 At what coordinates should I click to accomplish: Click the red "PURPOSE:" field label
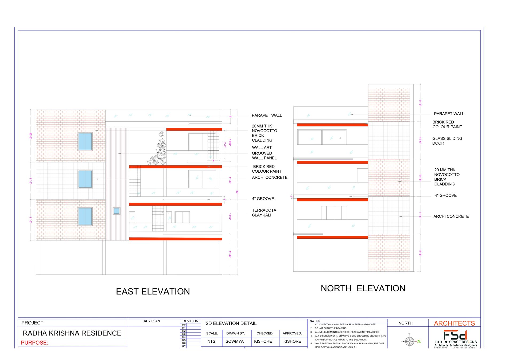pos(34,343)
